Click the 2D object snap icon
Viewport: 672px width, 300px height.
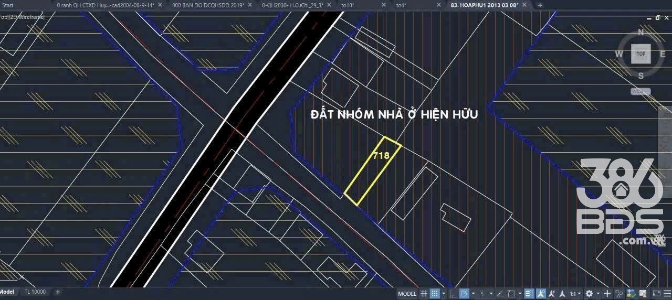(511, 294)
